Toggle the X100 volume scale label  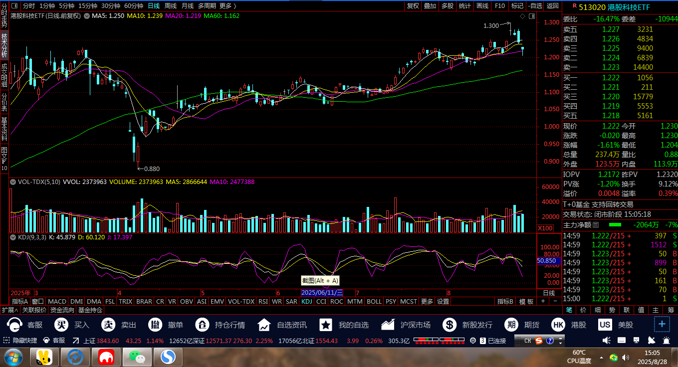point(545,228)
